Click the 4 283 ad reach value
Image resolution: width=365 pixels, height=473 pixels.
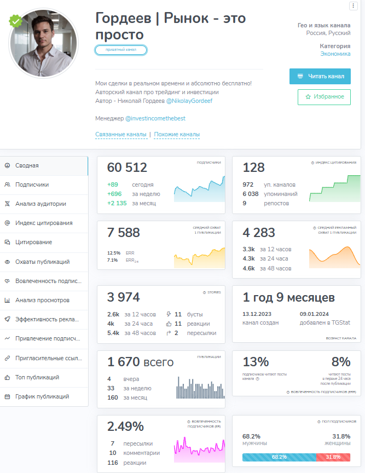point(259,233)
